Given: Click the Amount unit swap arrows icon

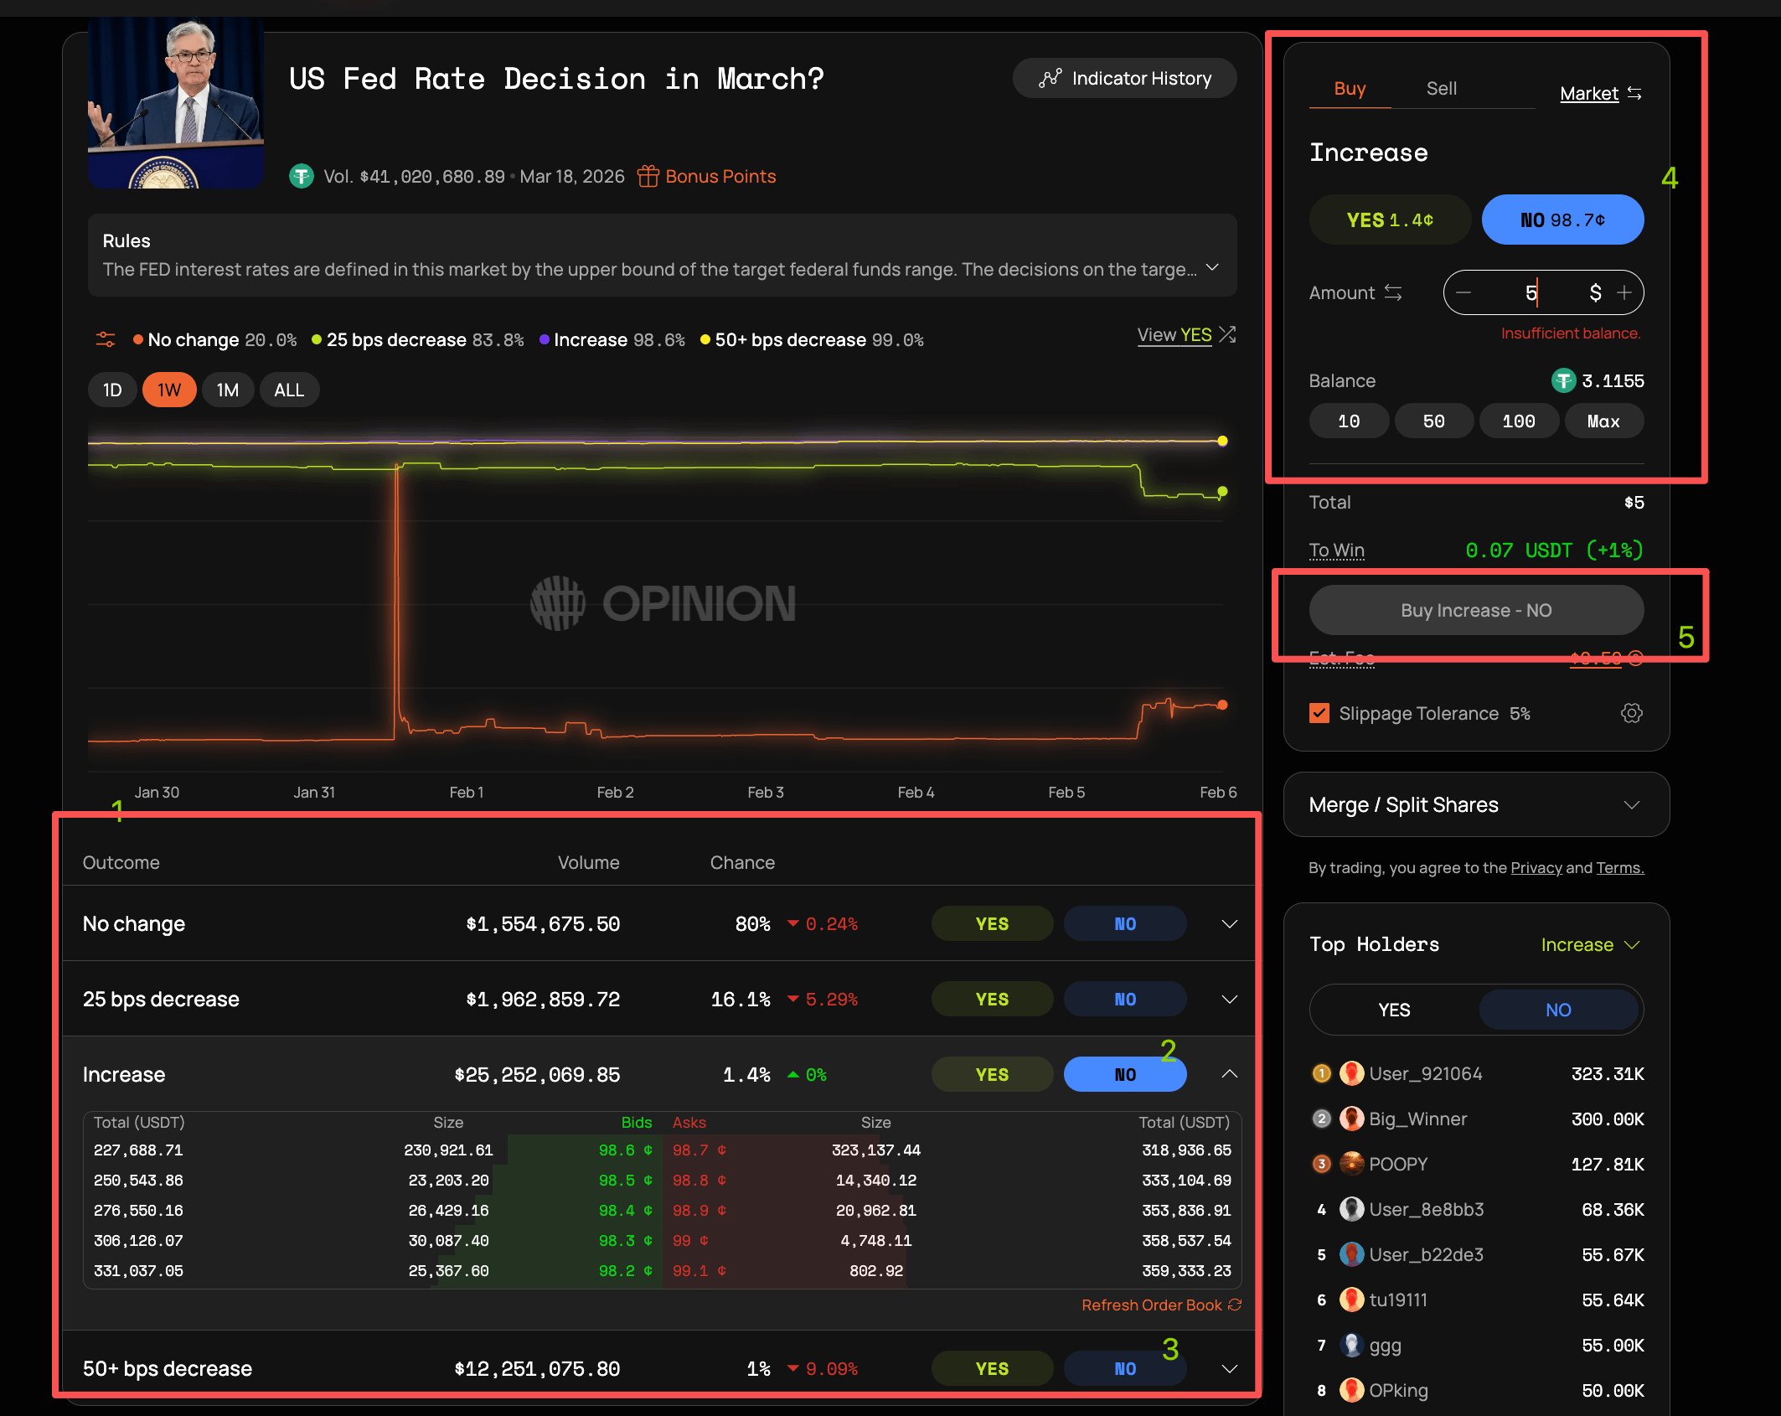Looking at the screenshot, I should tap(1393, 292).
